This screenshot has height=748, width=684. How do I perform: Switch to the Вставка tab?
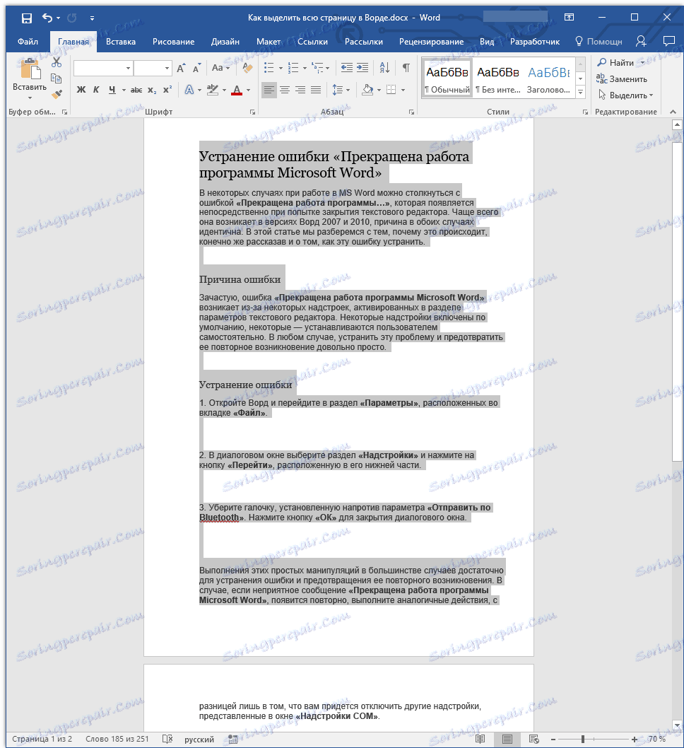[x=121, y=42]
